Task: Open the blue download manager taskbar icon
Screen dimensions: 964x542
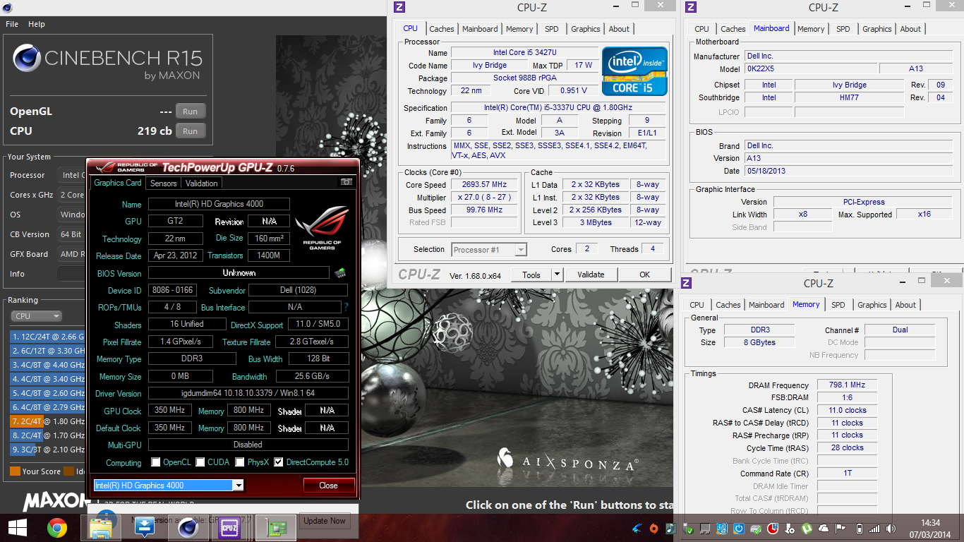Action: [x=145, y=527]
